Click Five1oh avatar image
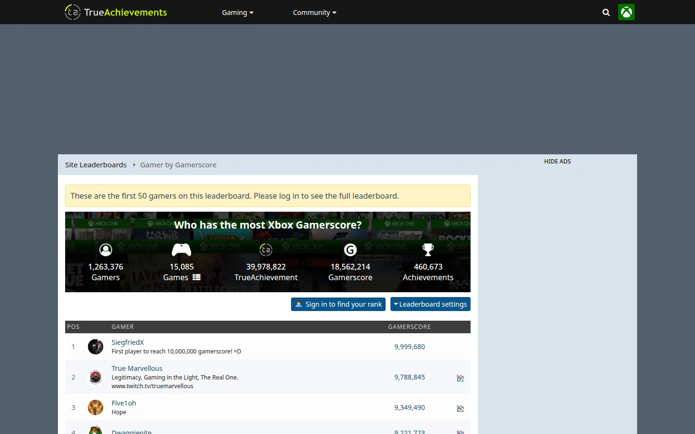The height and width of the screenshot is (434, 695). point(96,407)
